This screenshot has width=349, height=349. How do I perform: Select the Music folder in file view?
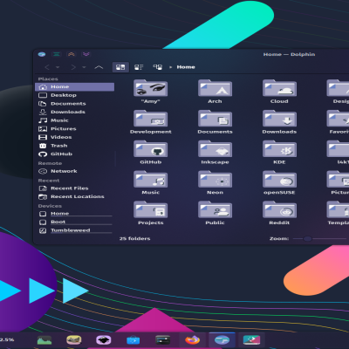click(151, 182)
